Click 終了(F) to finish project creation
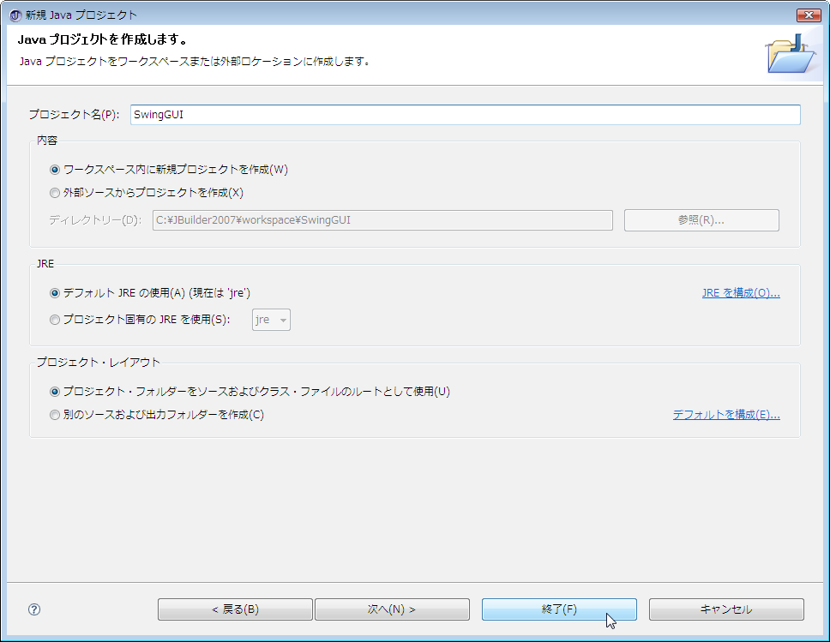The height and width of the screenshot is (642, 830). [559, 609]
